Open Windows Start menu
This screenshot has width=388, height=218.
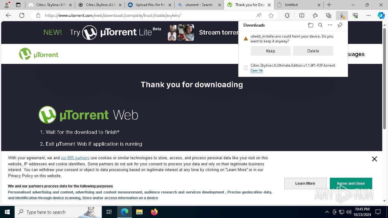[x=7, y=212]
